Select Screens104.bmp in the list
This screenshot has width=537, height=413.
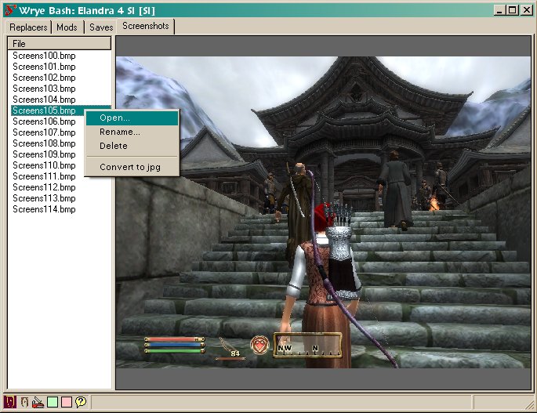coord(44,100)
